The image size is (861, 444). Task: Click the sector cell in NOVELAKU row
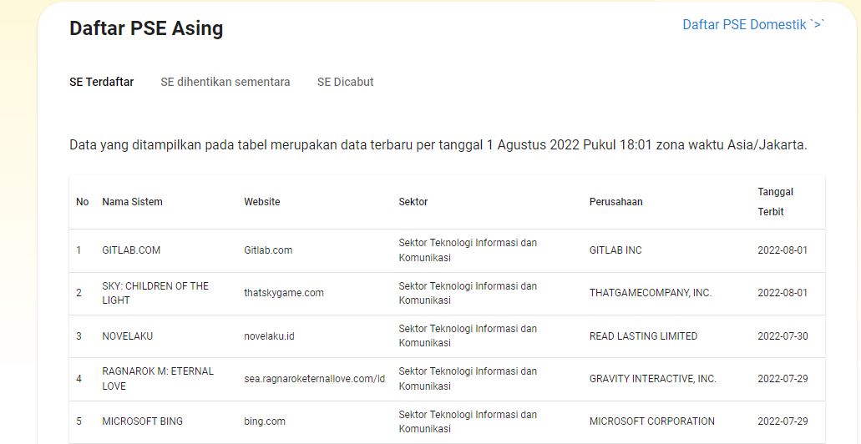[x=468, y=336]
